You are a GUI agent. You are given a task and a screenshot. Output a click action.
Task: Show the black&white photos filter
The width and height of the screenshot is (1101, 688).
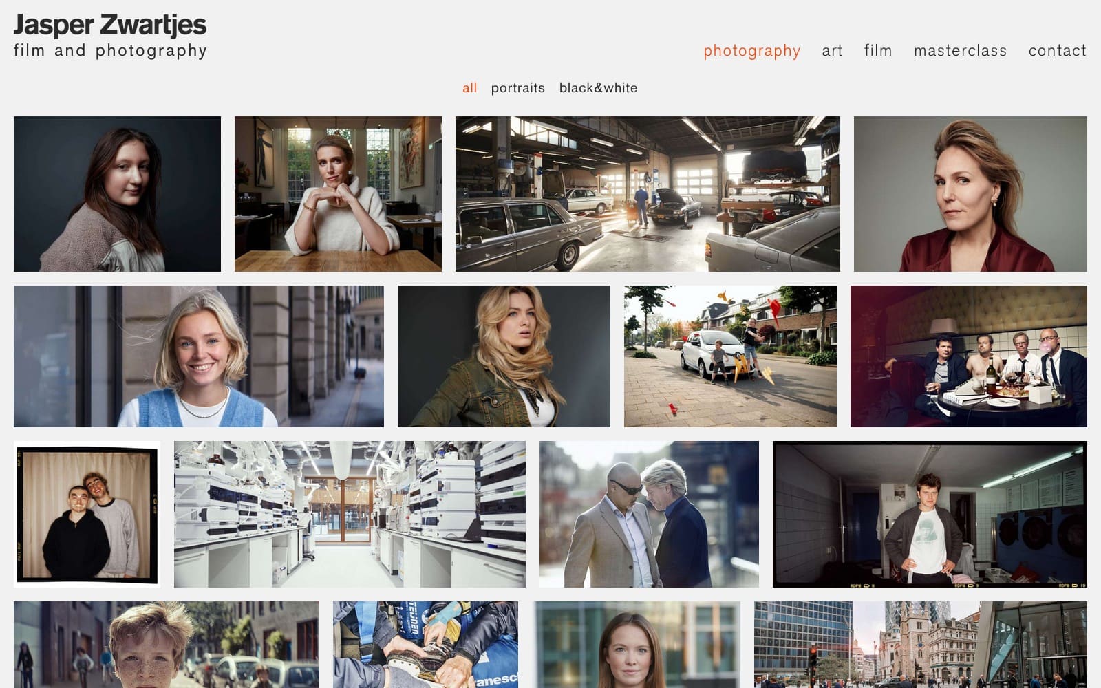pyautogui.click(x=598, y=88)
